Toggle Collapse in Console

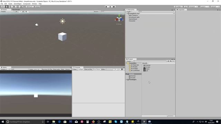(x=81, y=69)
